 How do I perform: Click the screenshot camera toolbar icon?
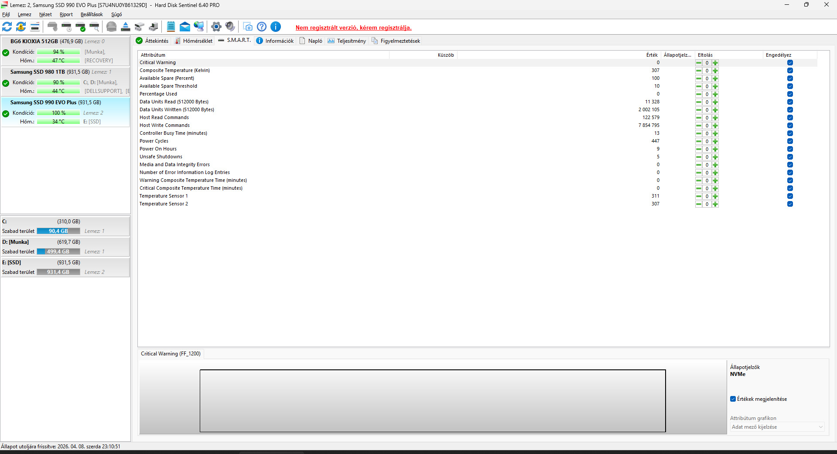tap(248, 27)
